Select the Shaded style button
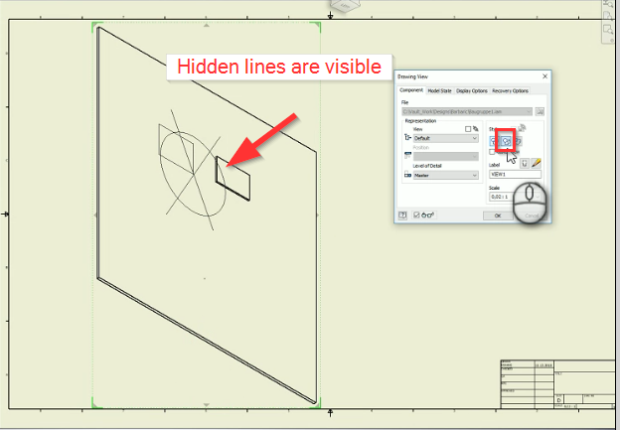The image size is (620, 430). coord(518,141)
